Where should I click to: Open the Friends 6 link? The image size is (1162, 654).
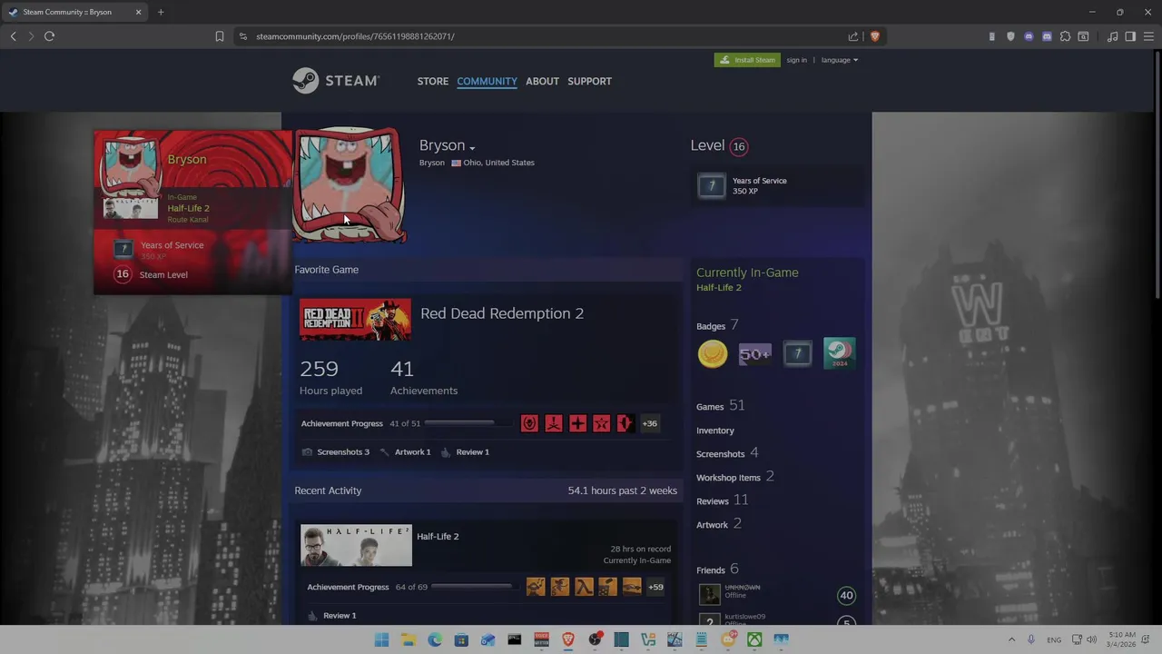tap(718, 570)
